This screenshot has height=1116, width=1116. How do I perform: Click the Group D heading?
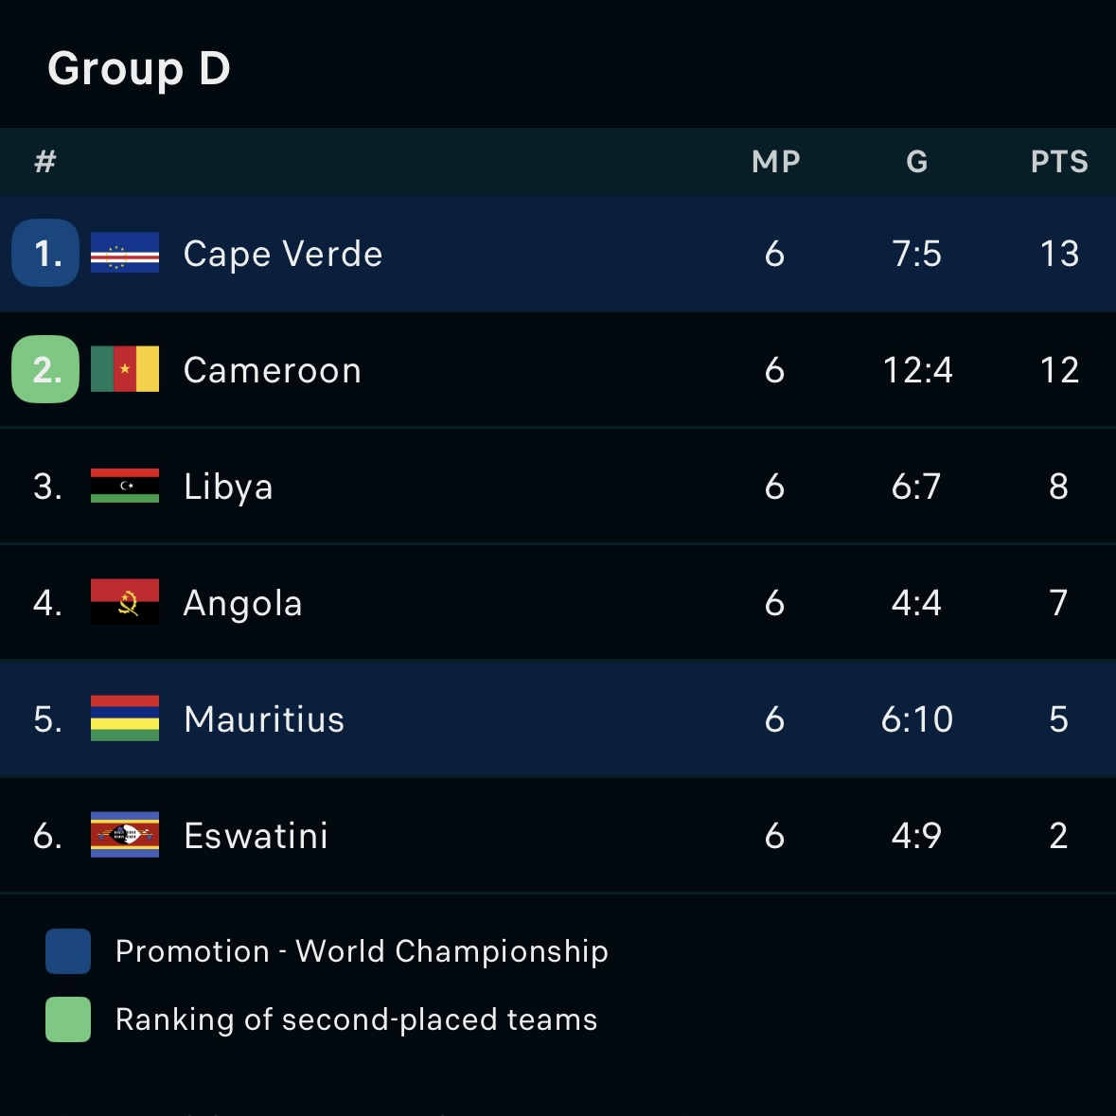click(139, 68)
